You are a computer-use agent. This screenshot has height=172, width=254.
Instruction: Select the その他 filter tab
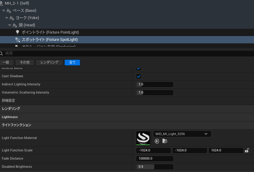[25, 62]
